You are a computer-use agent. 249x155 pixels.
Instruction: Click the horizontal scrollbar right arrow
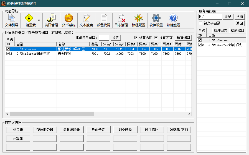tap(189, 114)
